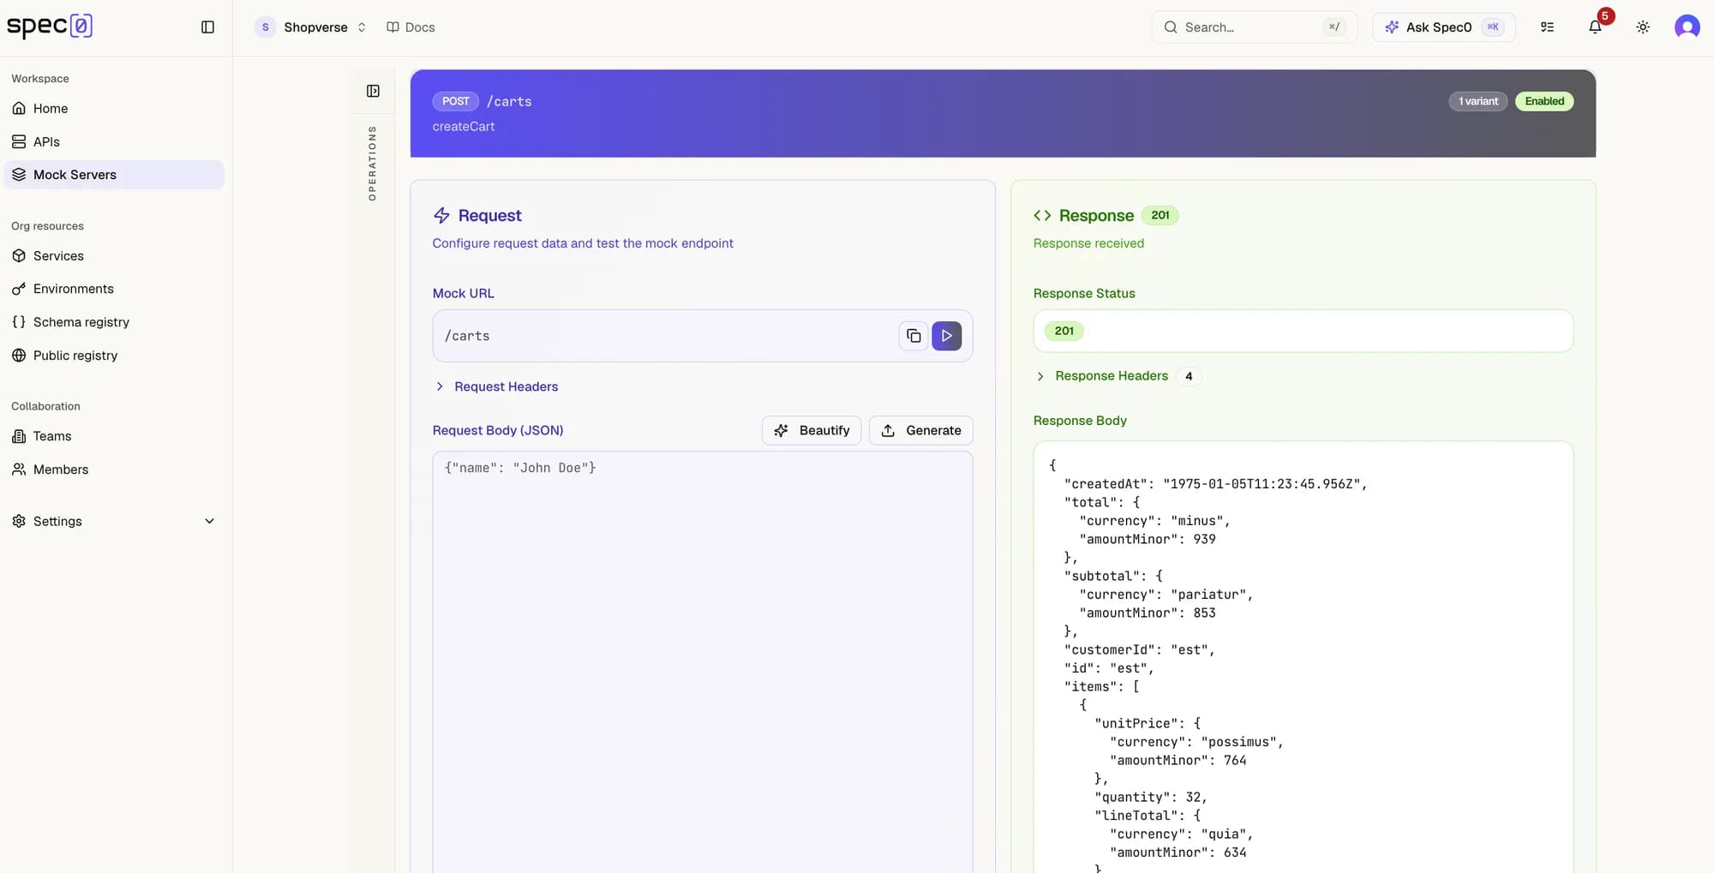Open the Schema registry
1714x873 pixels.
[x=114, y=322]
